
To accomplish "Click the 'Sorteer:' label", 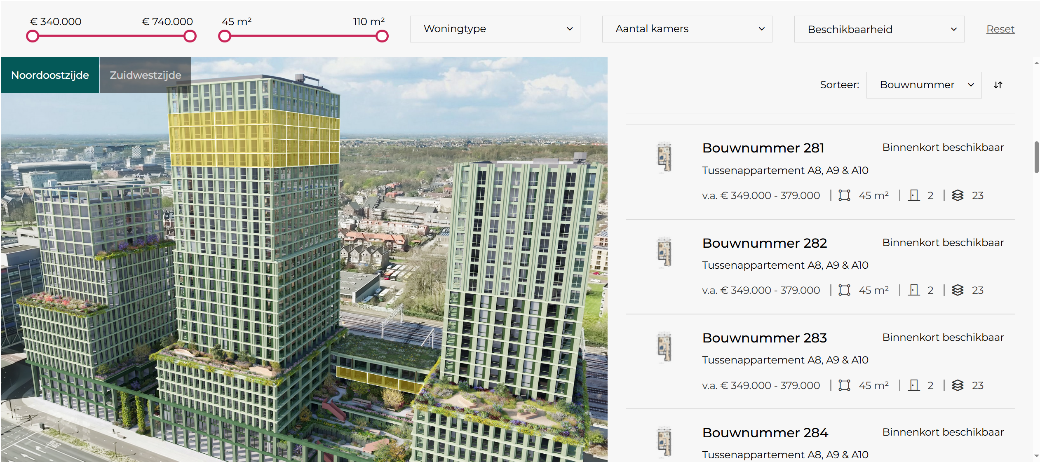I will point(839,85).
